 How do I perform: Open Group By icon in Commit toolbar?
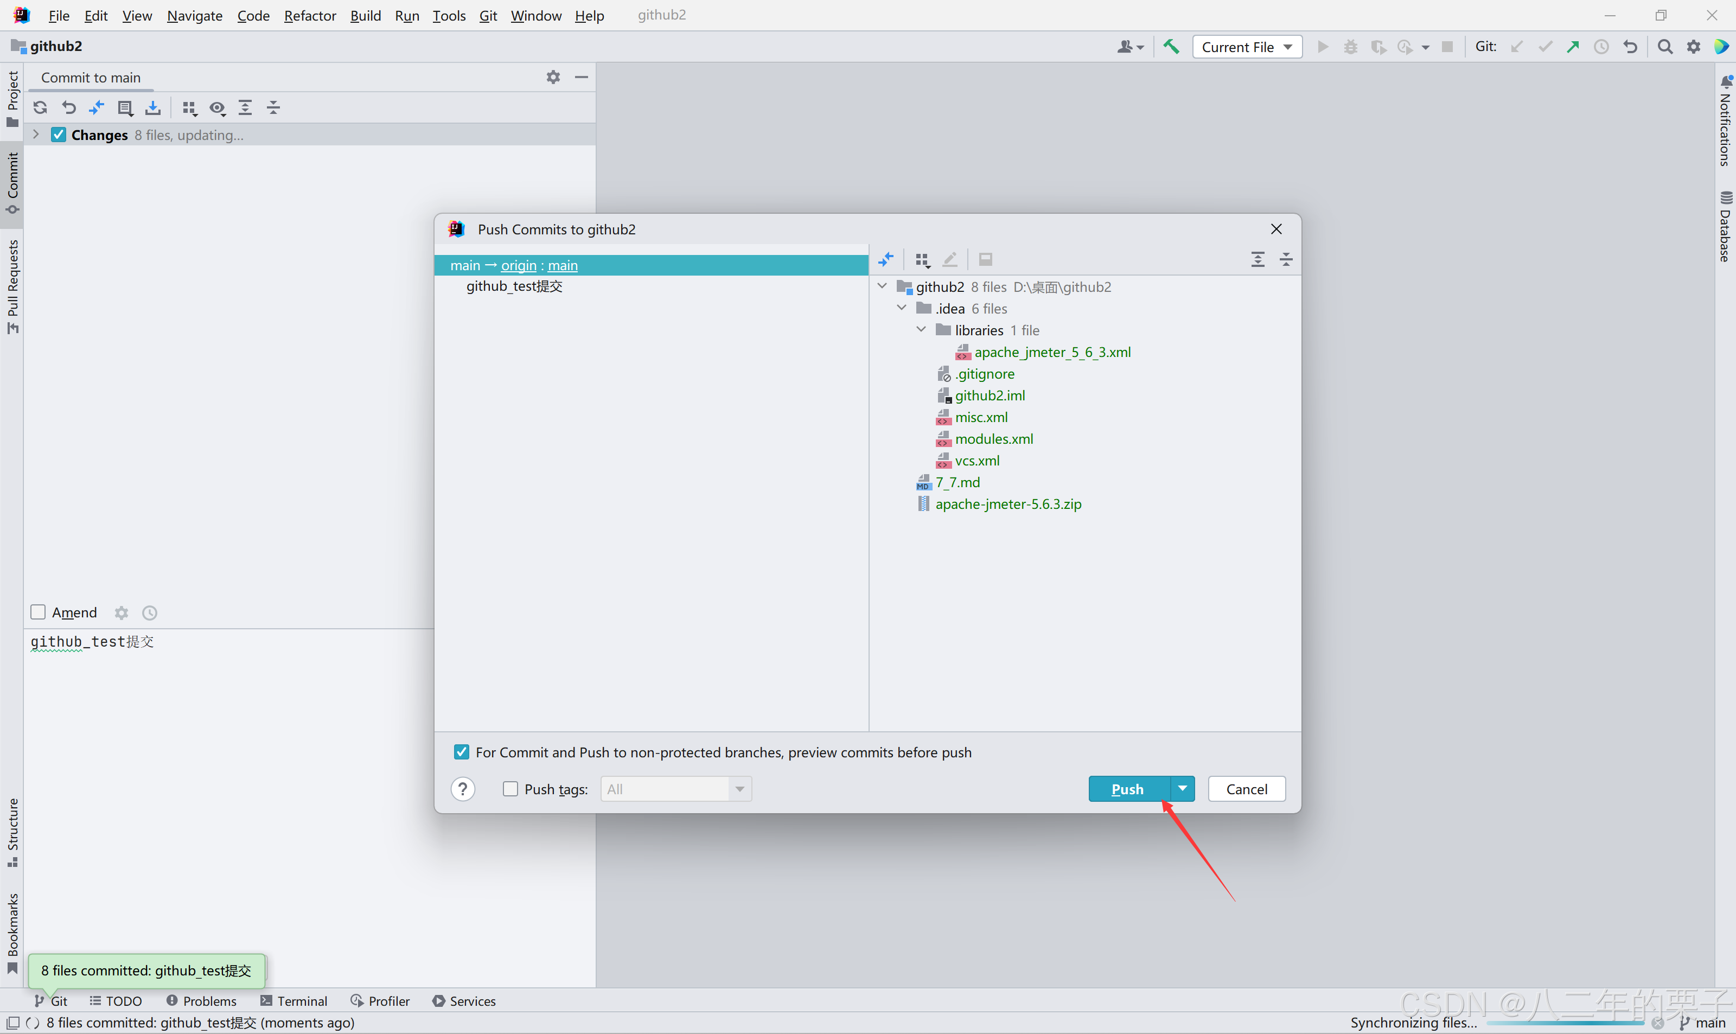[189, 107]
